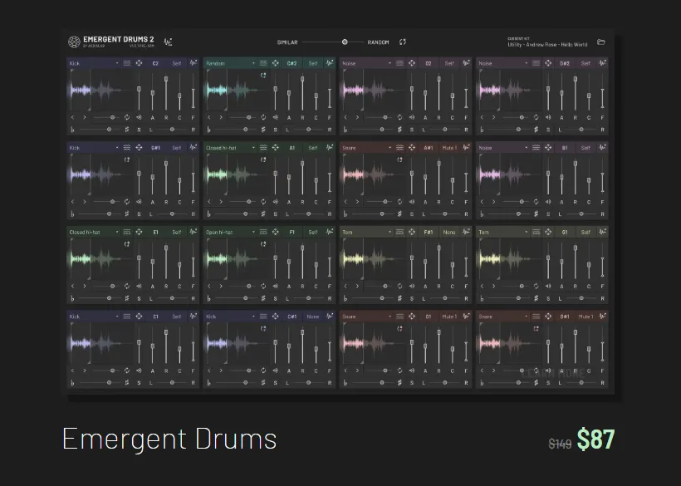Click the A fader on the A1 pad
Viewport: 681px width, 486px height.
pos(289,178)
